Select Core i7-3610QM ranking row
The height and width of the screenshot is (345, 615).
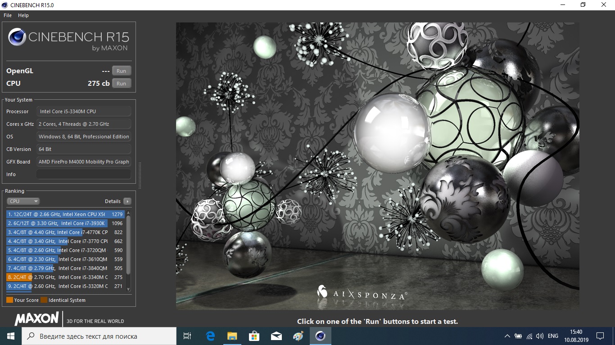click(66, 259)
